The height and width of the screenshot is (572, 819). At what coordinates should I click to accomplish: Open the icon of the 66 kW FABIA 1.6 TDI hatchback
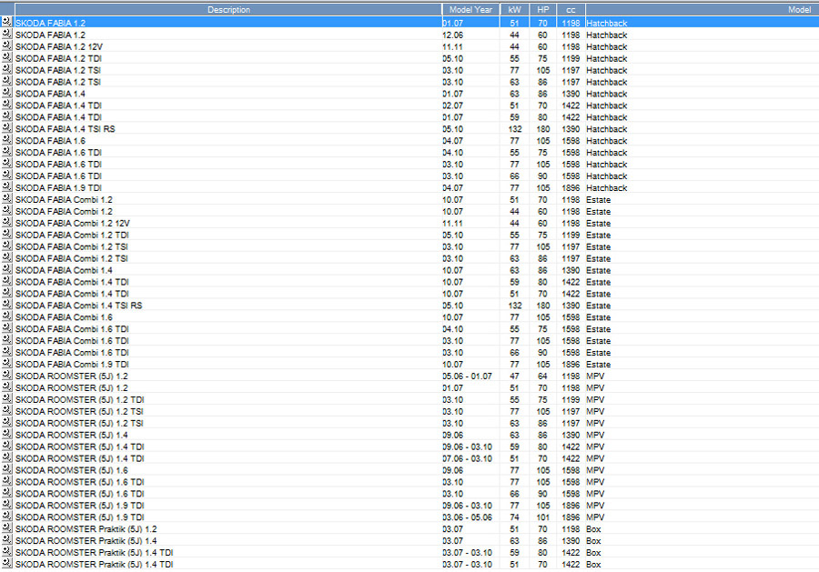pos(6,175)
